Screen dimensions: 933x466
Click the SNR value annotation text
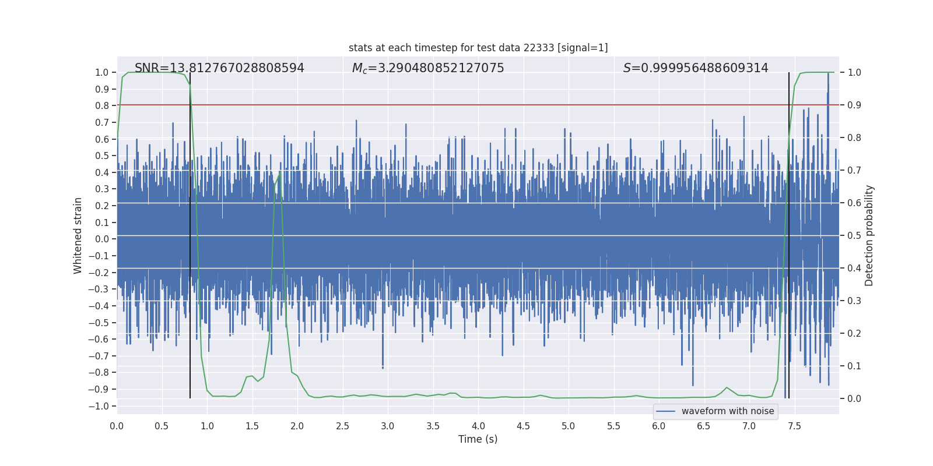[x=219, y=68]
